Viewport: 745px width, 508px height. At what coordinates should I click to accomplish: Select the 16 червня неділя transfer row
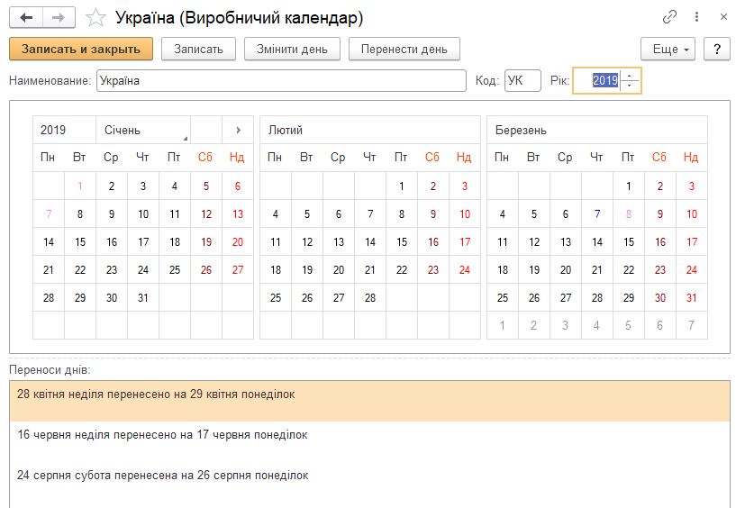[x=369, y=441]
